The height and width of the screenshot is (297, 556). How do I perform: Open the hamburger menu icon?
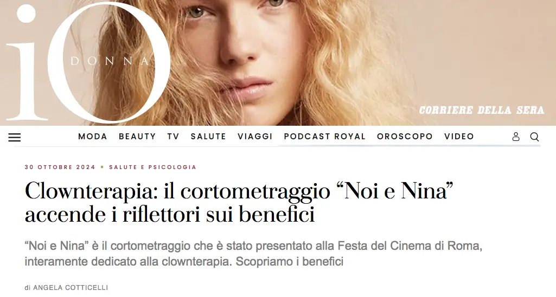click(15, 137)
